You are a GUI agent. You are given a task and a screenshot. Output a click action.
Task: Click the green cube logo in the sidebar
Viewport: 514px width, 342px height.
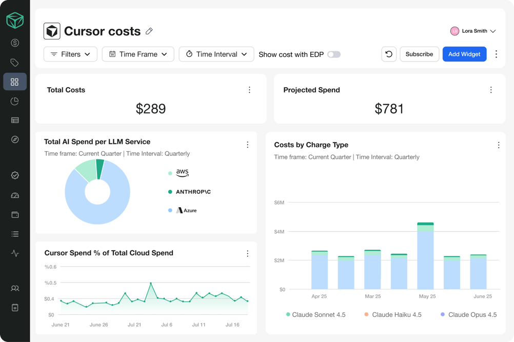(15, 21)
